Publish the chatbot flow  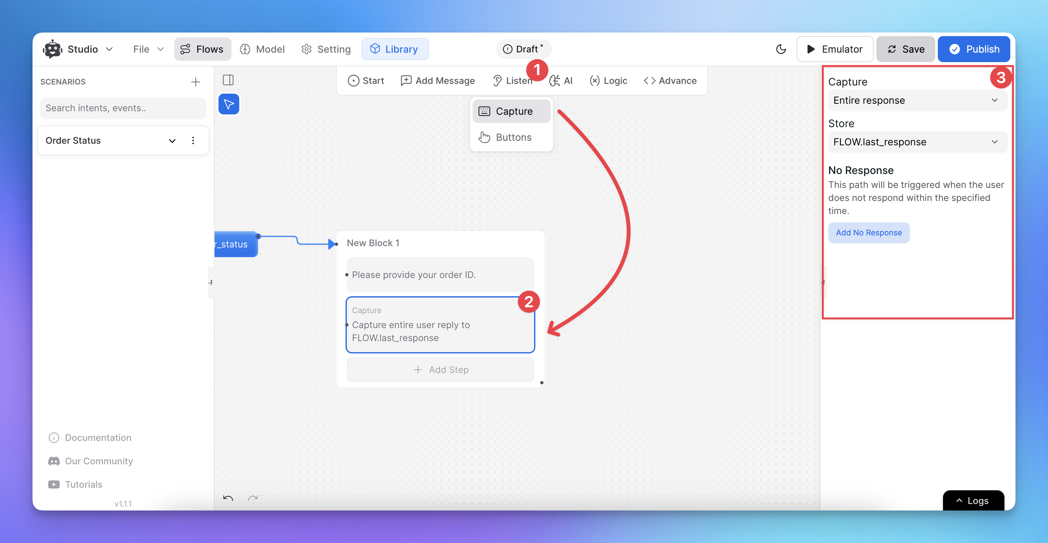(974, 49)
